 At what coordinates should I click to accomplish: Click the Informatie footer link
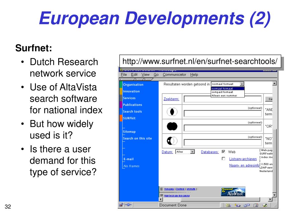(x=191, y=189)
